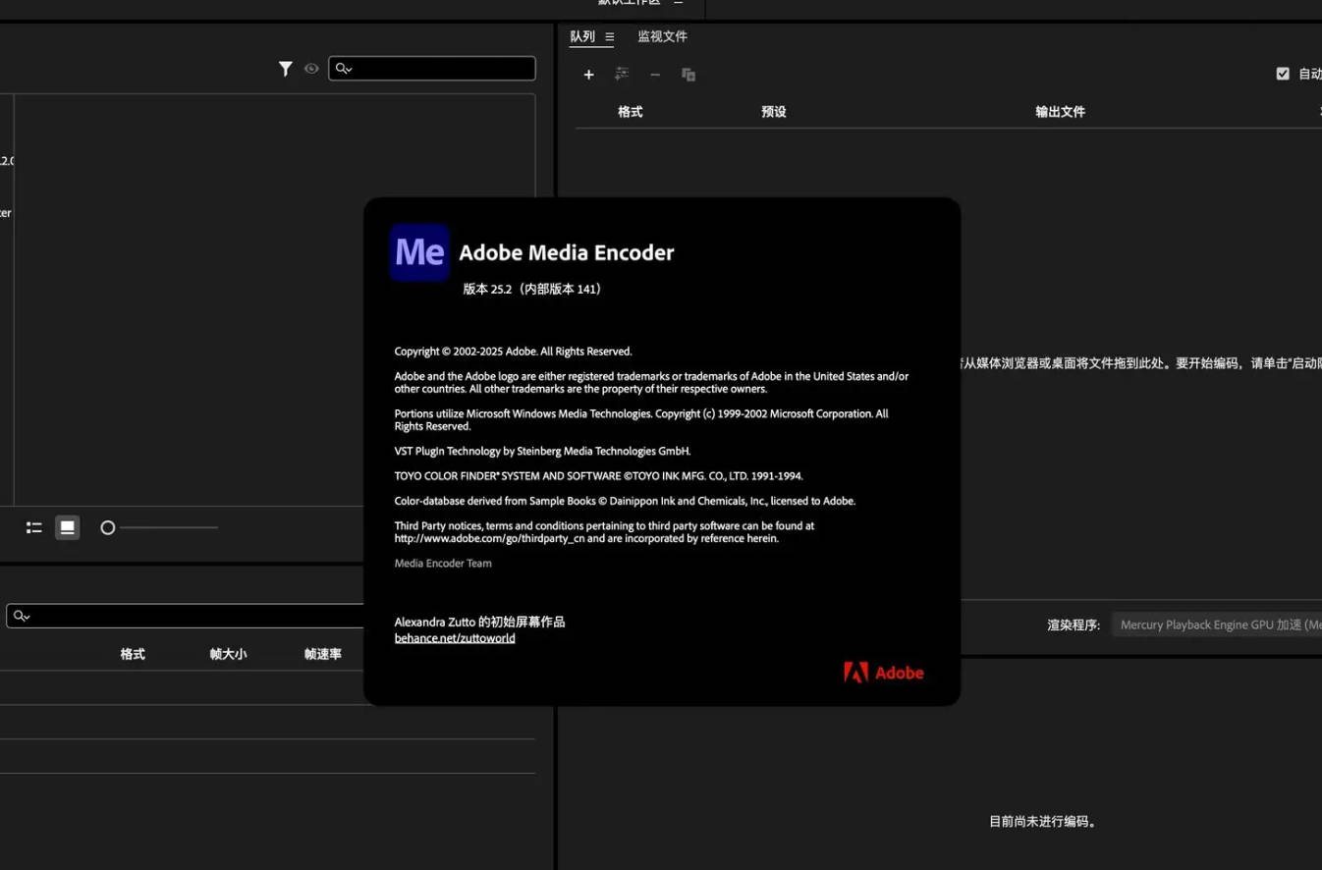Toggle the eye visibility icon near the filter

point(311,68)
